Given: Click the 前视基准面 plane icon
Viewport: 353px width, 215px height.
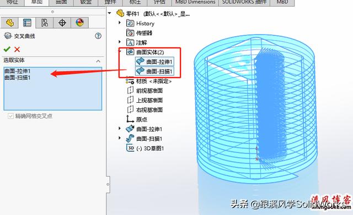Looking at the screenshot, I should click(130, 90).
